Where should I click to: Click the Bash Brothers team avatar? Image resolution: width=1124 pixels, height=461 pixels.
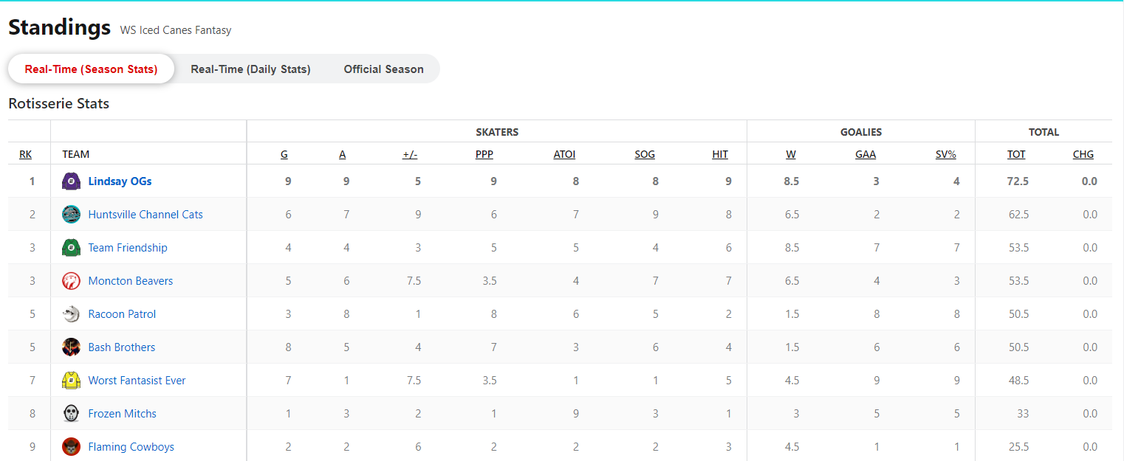coord(71,347)
